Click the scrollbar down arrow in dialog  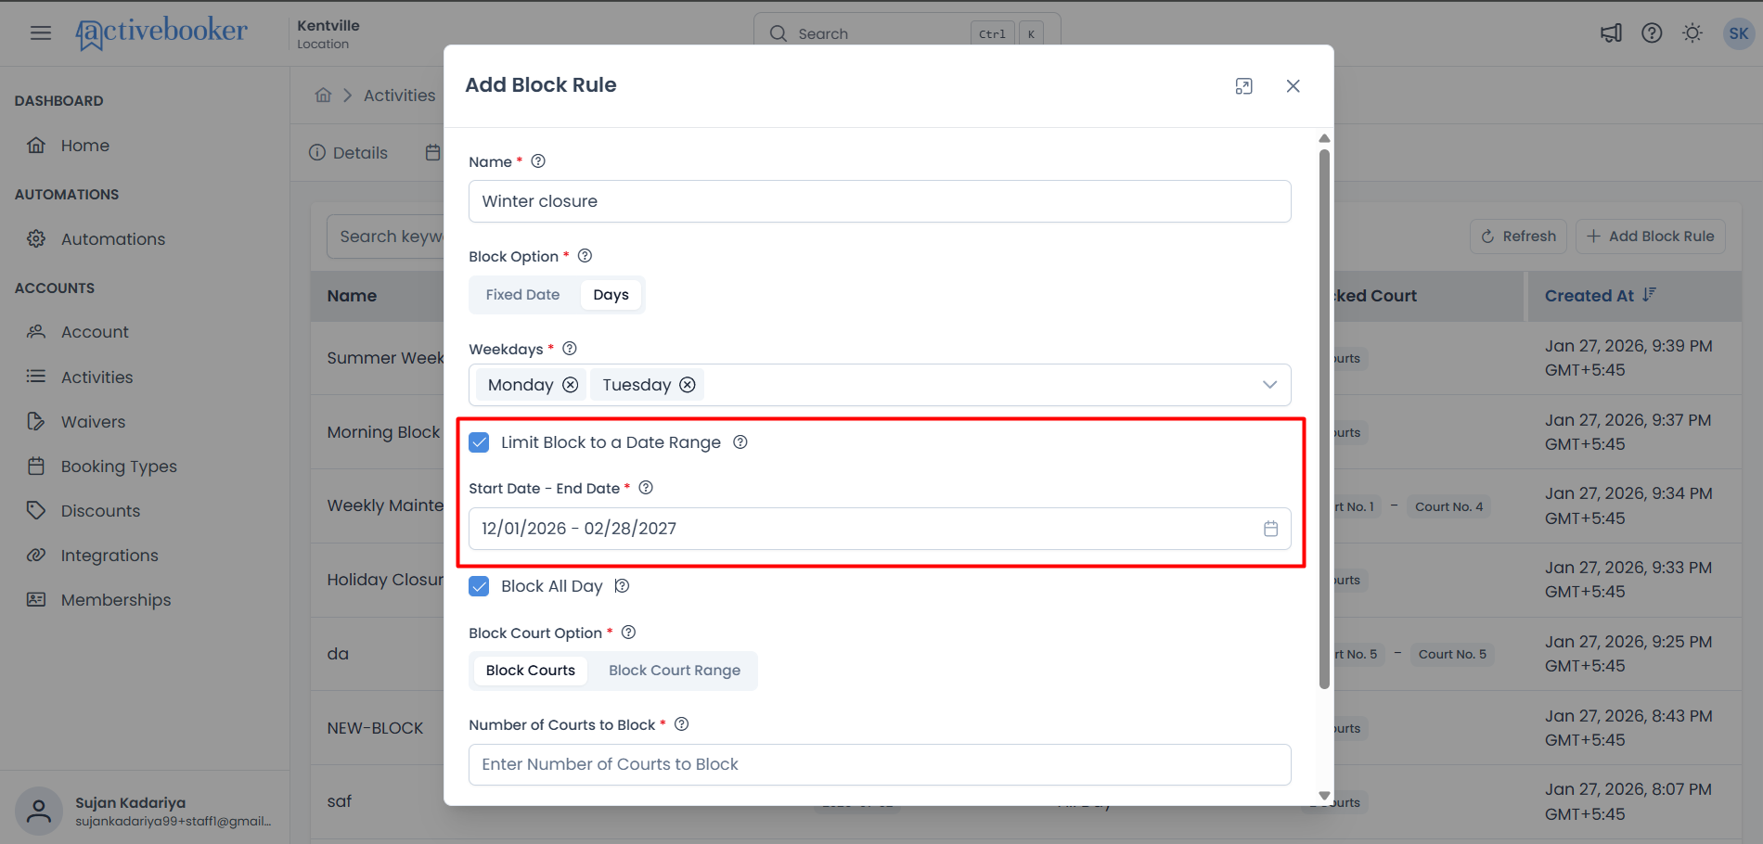(x=1324, y=796)
